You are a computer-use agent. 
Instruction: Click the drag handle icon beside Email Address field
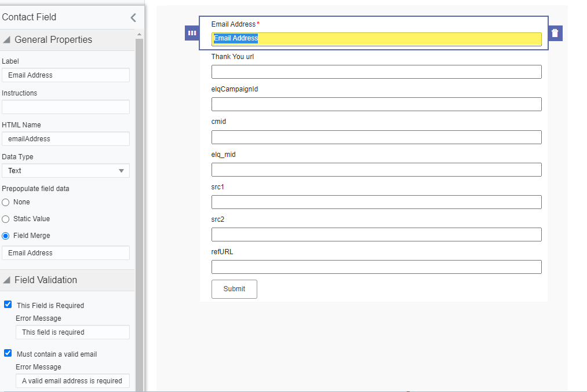pos(192,33)
